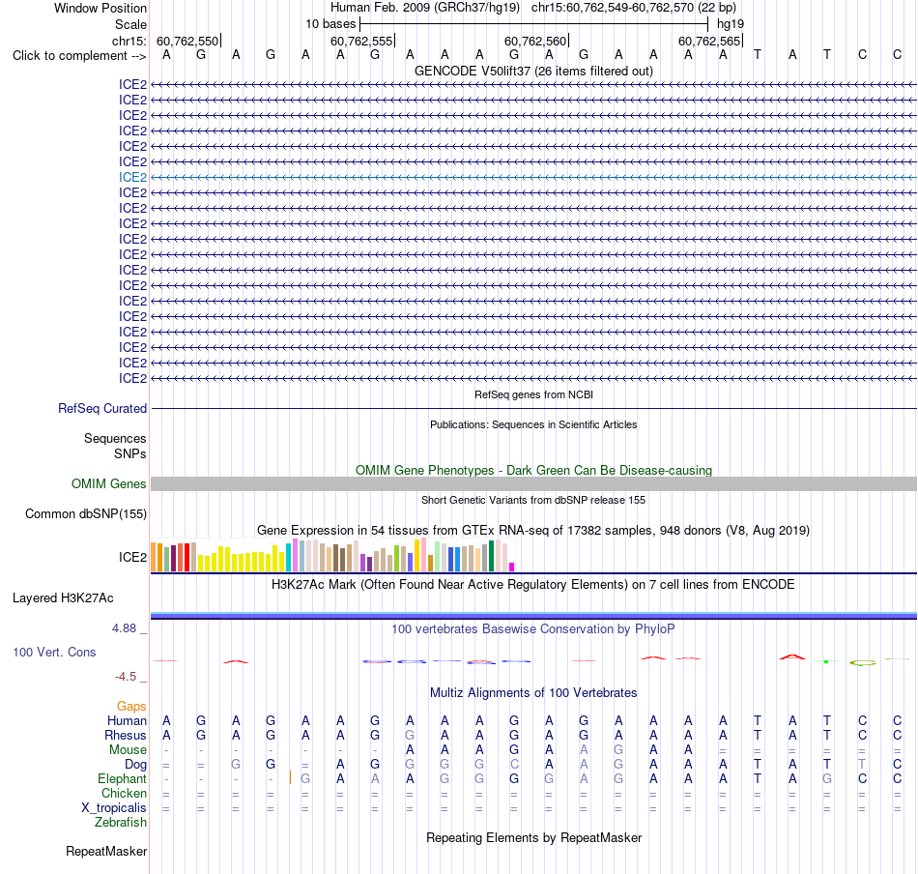
Task: Click the 60,762,560 position marker
Action: pos(535,41)
